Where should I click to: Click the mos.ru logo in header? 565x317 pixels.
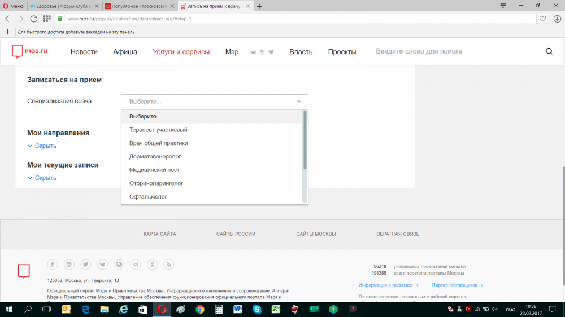(x=30, y=51)
